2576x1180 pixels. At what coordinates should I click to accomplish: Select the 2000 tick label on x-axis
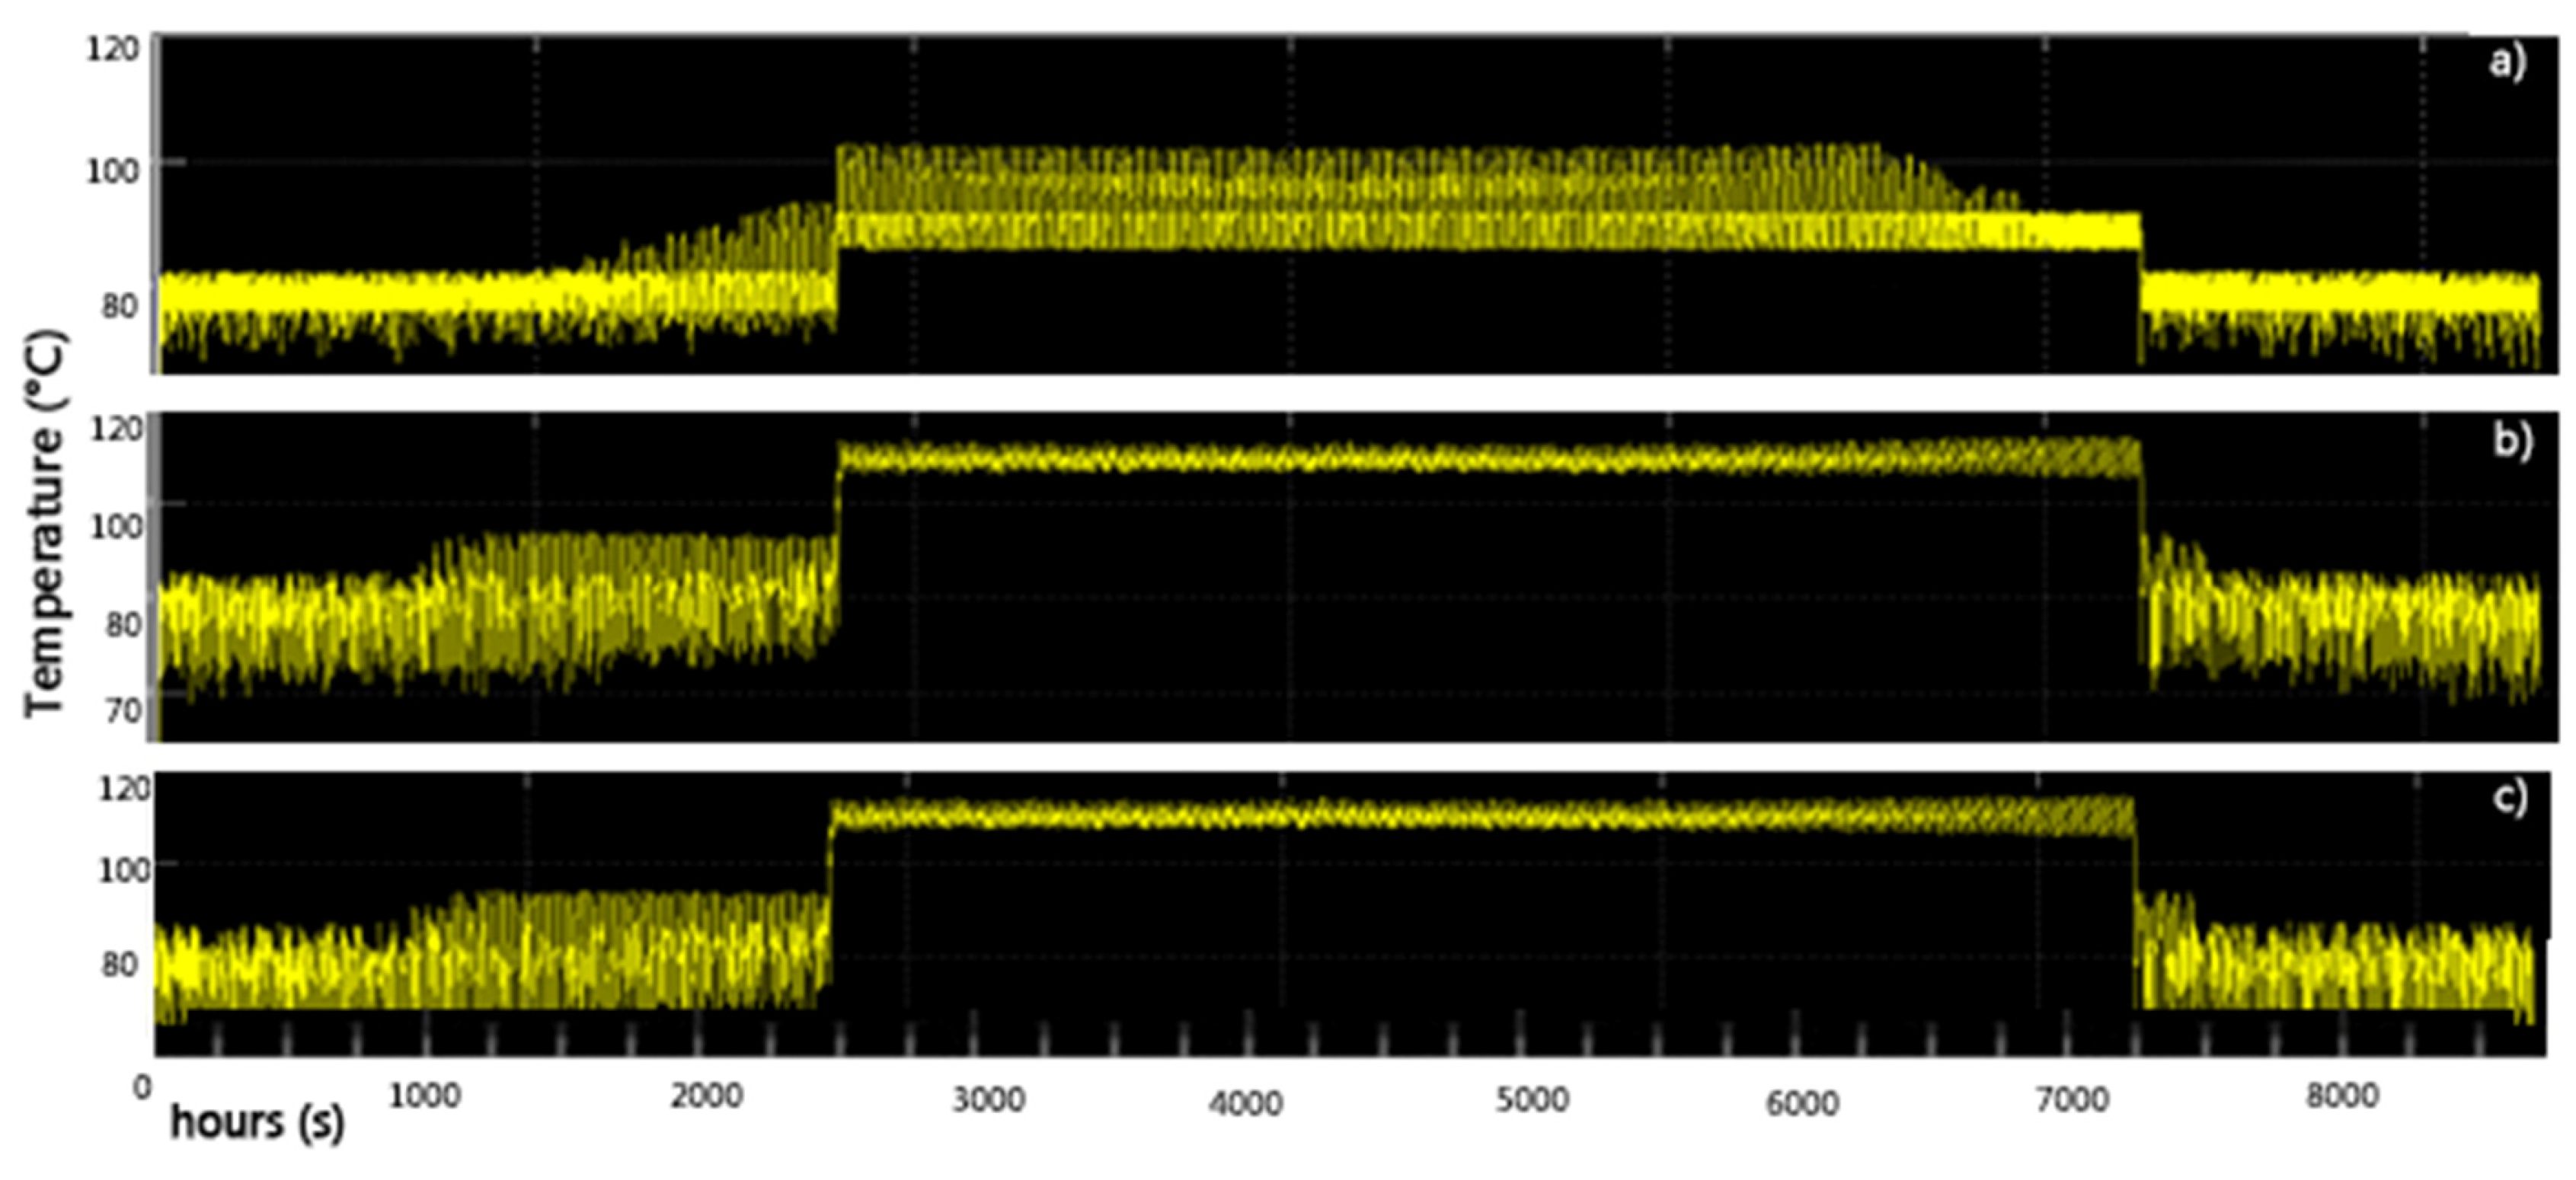pos(706,1097)
